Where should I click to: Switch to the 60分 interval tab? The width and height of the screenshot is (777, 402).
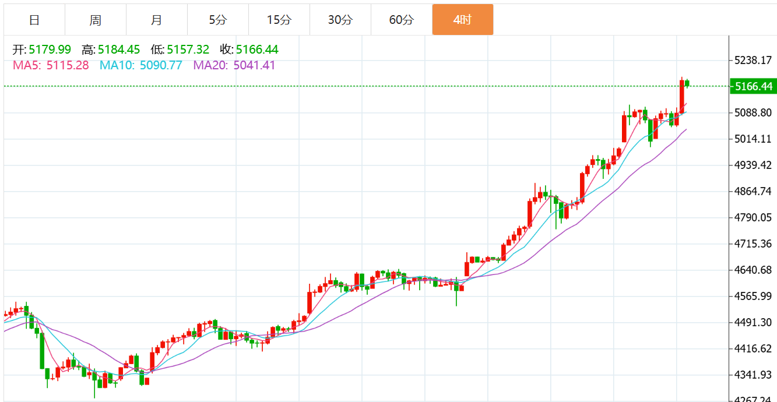tap(402, 20)
